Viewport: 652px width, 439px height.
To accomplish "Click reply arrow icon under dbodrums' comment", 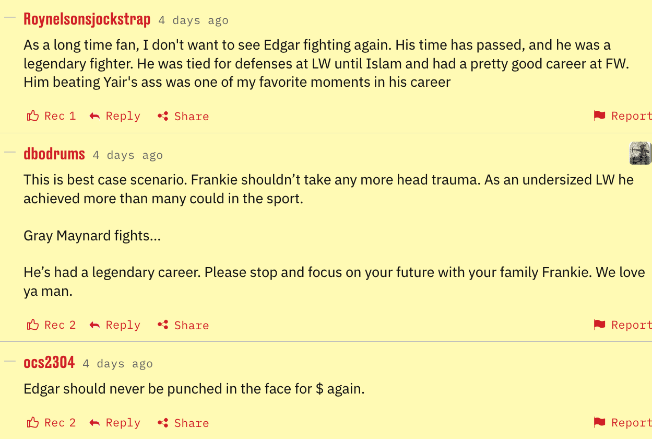I will point(94,325).
